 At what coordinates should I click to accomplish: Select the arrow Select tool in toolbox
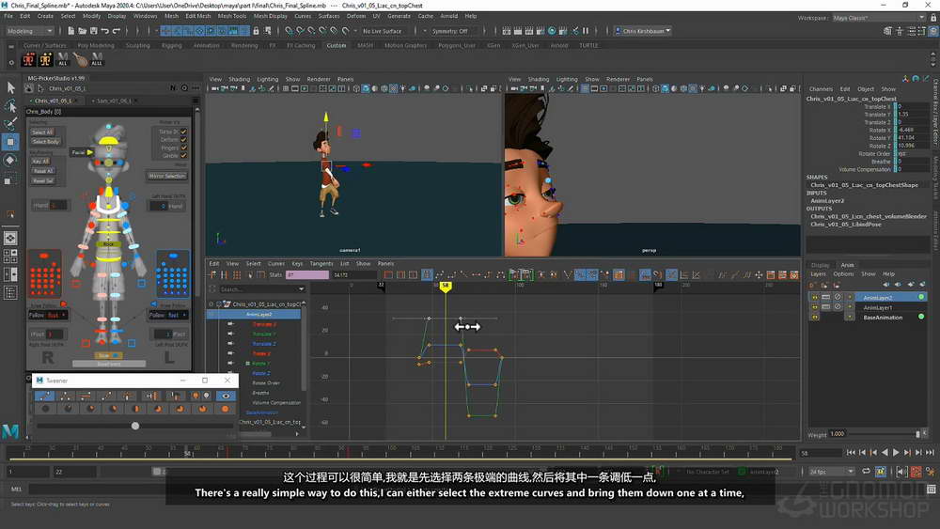point(10,87)
